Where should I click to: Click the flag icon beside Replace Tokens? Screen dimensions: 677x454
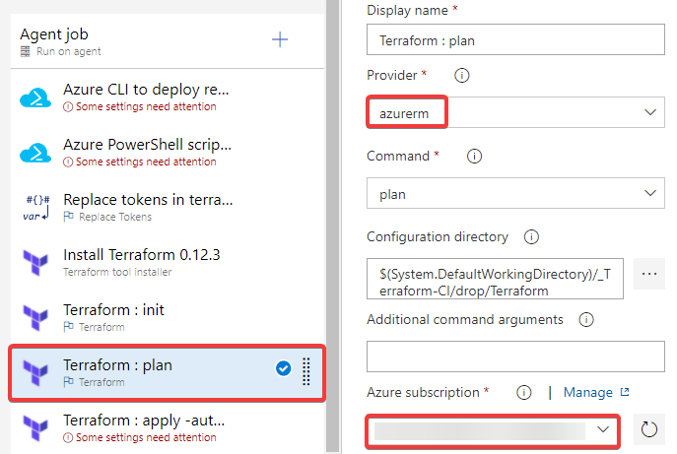tap(68, 217)
